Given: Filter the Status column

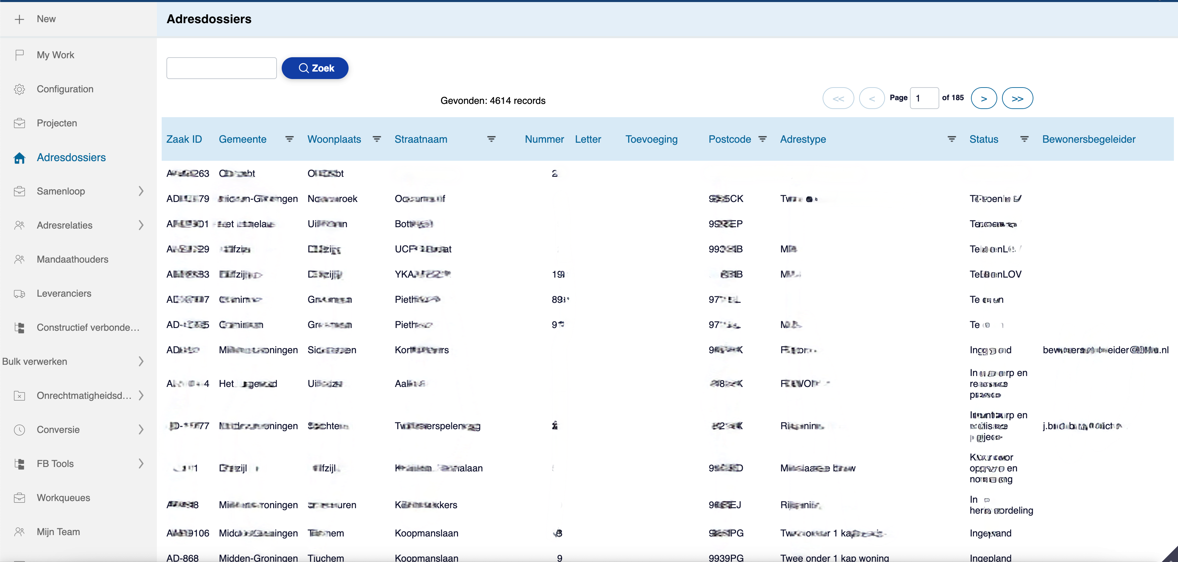Looking at the screenshot, I should point(1024,139).
